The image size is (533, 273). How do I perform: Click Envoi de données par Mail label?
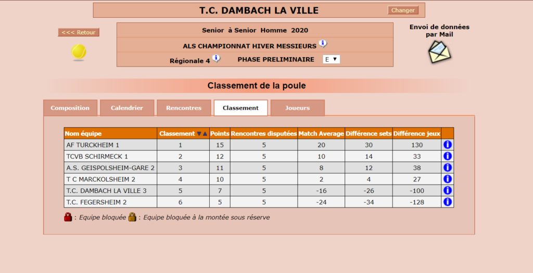(x=439, y=31)
